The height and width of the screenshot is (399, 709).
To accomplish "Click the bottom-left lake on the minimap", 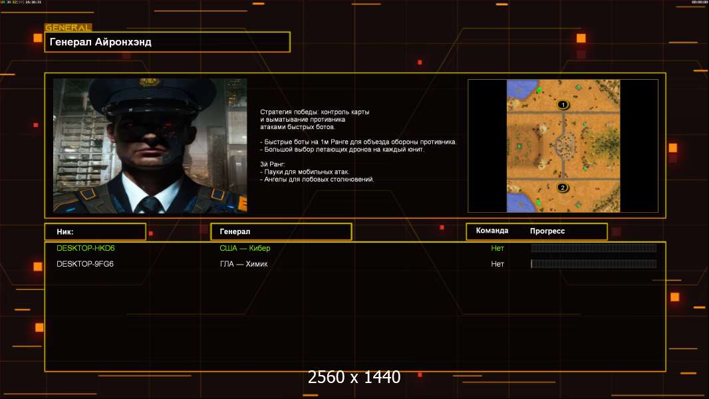I will (517, 202).
